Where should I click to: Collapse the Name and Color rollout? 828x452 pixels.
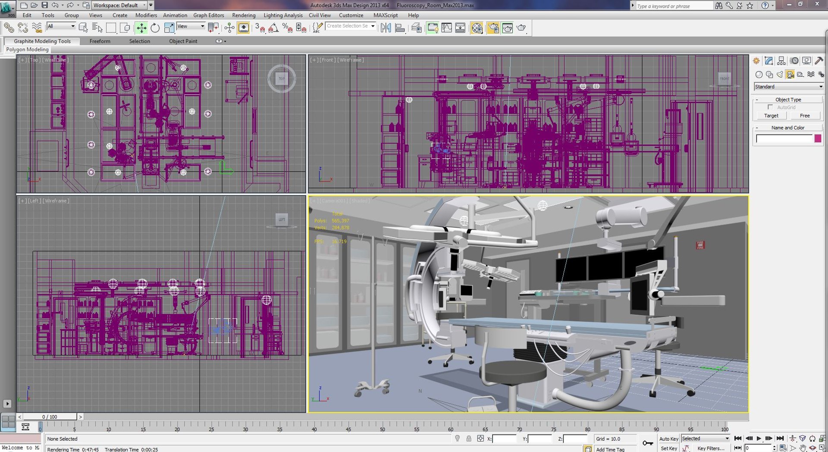click(x=788, y=128)
